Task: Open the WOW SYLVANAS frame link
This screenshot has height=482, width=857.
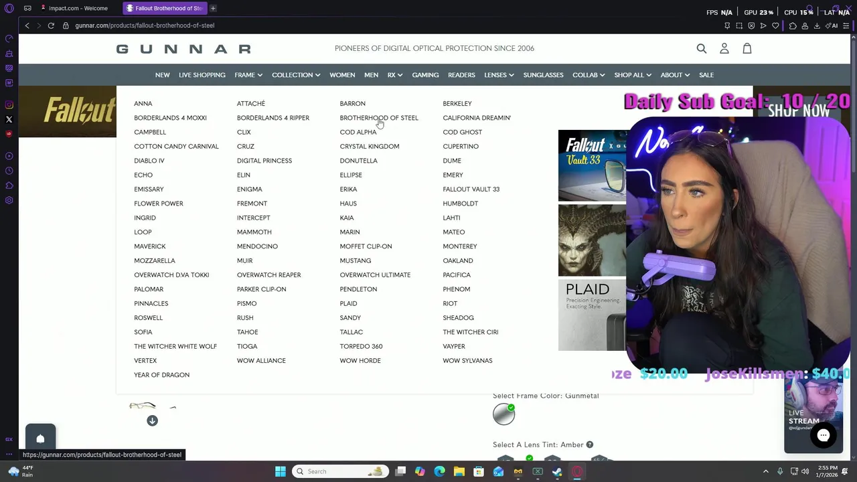Action: (x=467, y=361)
